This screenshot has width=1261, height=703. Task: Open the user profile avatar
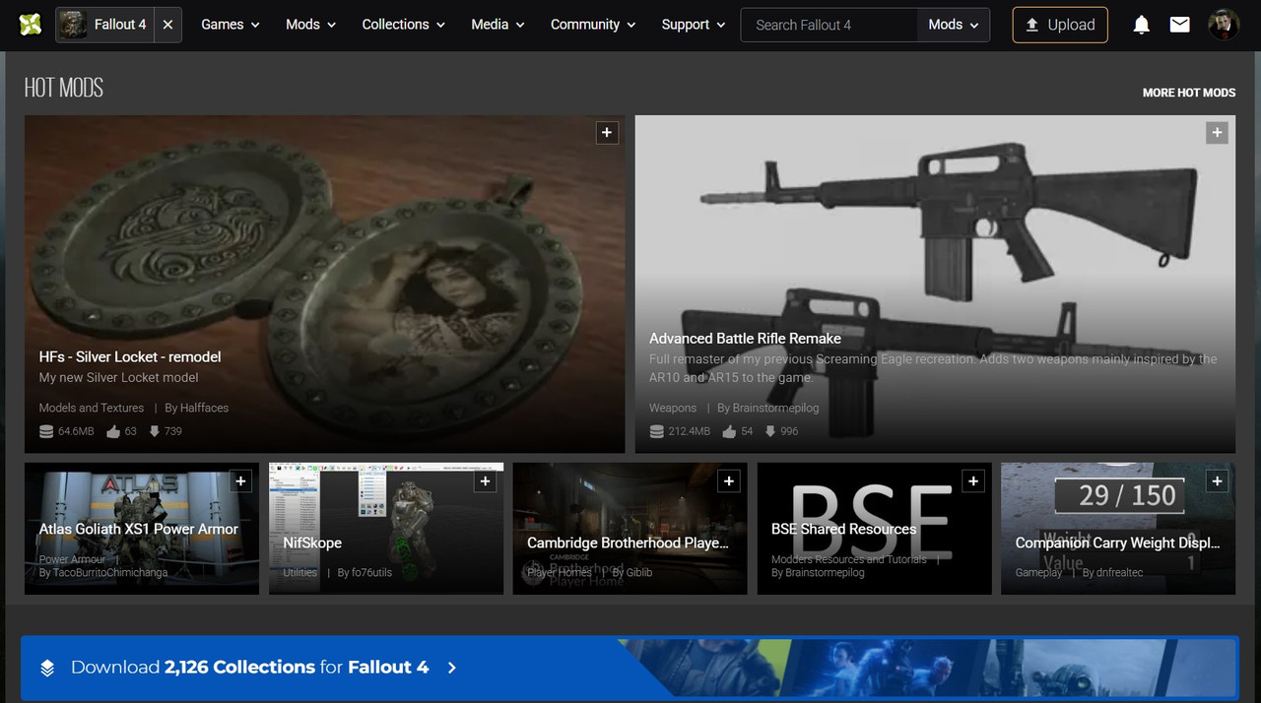(1224, 25)
